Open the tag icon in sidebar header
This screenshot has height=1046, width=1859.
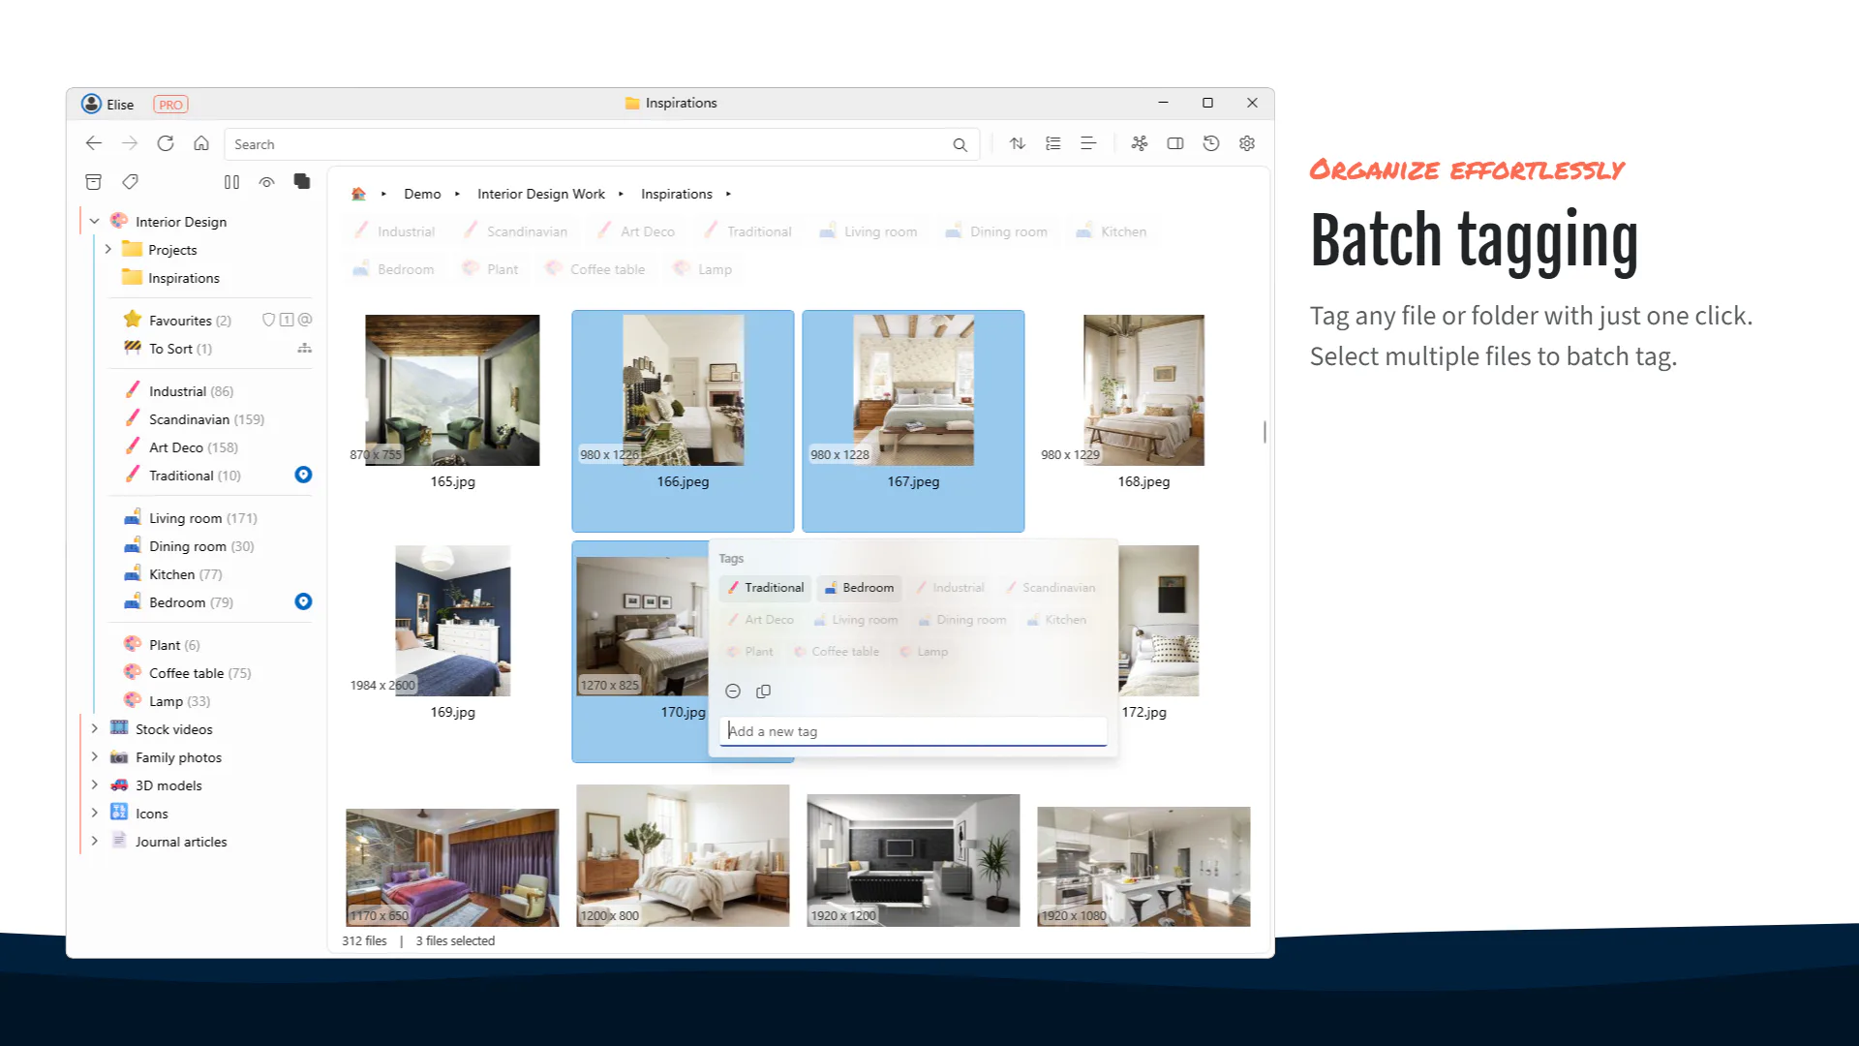tap(130, 181)
